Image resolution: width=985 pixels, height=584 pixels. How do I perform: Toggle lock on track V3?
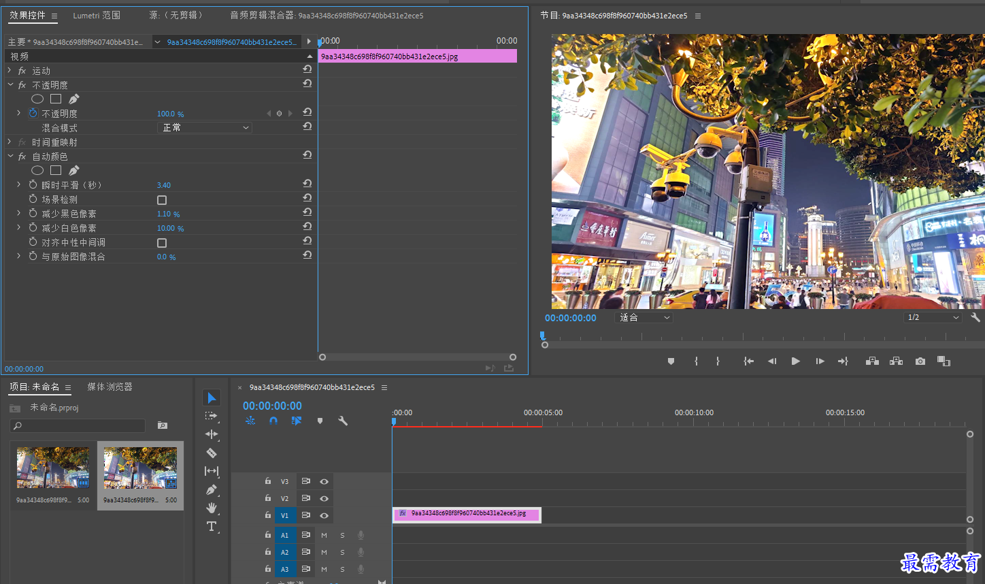tap(268, 481)
